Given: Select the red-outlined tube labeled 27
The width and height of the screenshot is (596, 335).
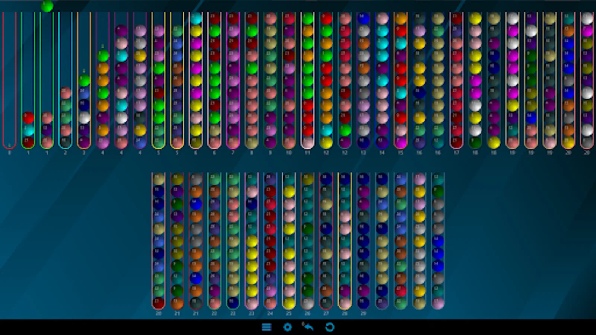Looking at the screenshot, I should point(326,241).
